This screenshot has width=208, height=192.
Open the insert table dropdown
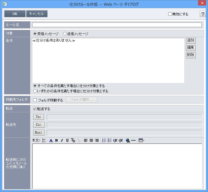[x=141, y=140]
